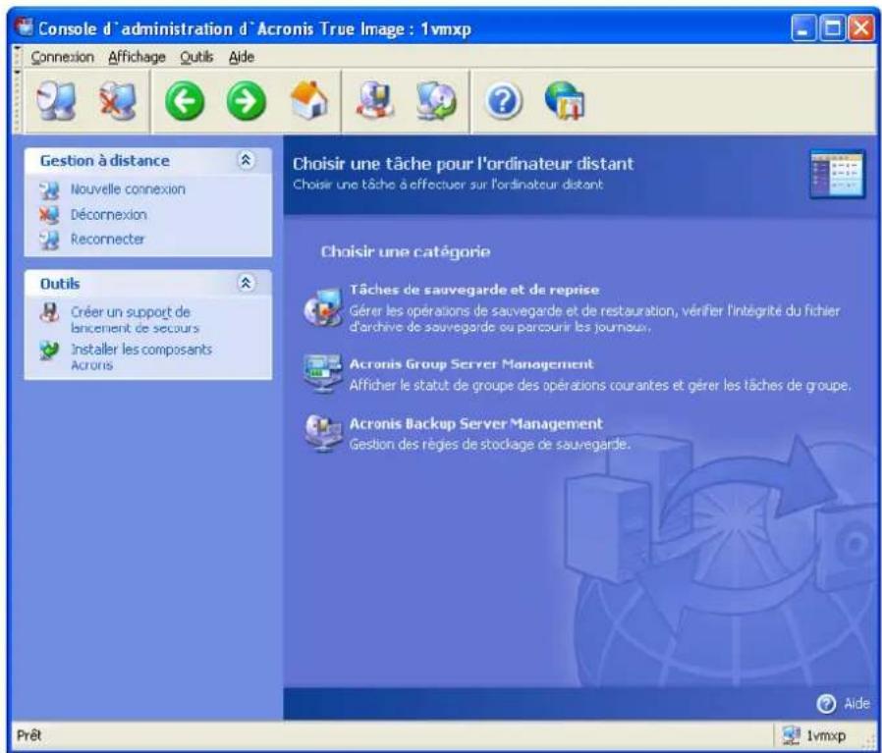Click the globe web toolbar icon

tap(565, 101)
